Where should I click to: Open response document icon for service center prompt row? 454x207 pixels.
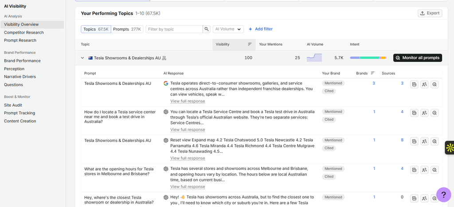point(415,113)
